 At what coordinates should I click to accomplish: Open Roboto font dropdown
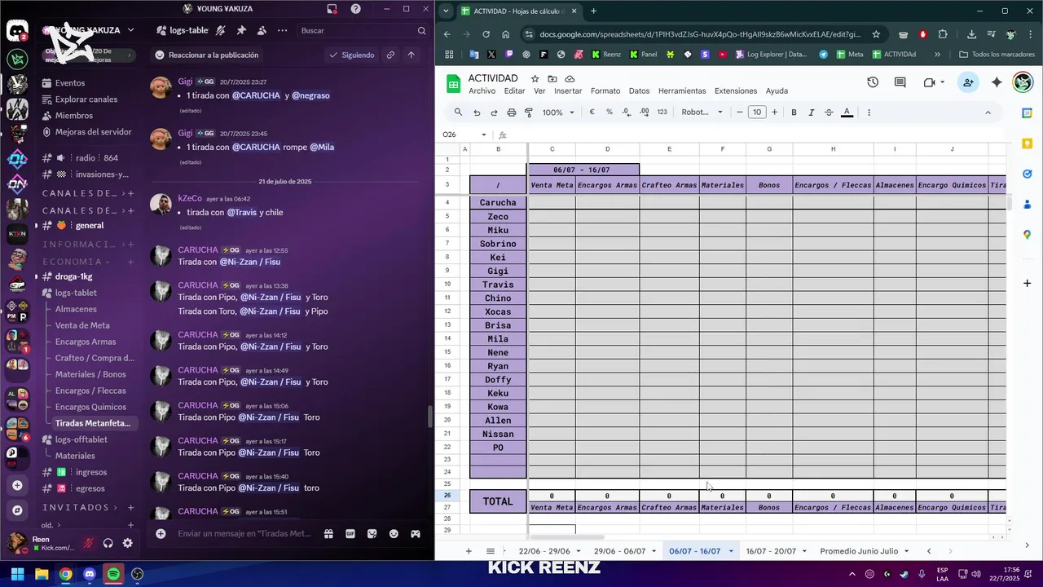tap(702, 113)
